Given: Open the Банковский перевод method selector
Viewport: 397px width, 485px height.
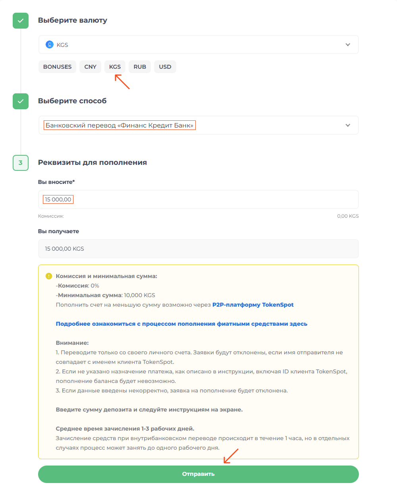Looking at the screenshot, I should (198, 125).
